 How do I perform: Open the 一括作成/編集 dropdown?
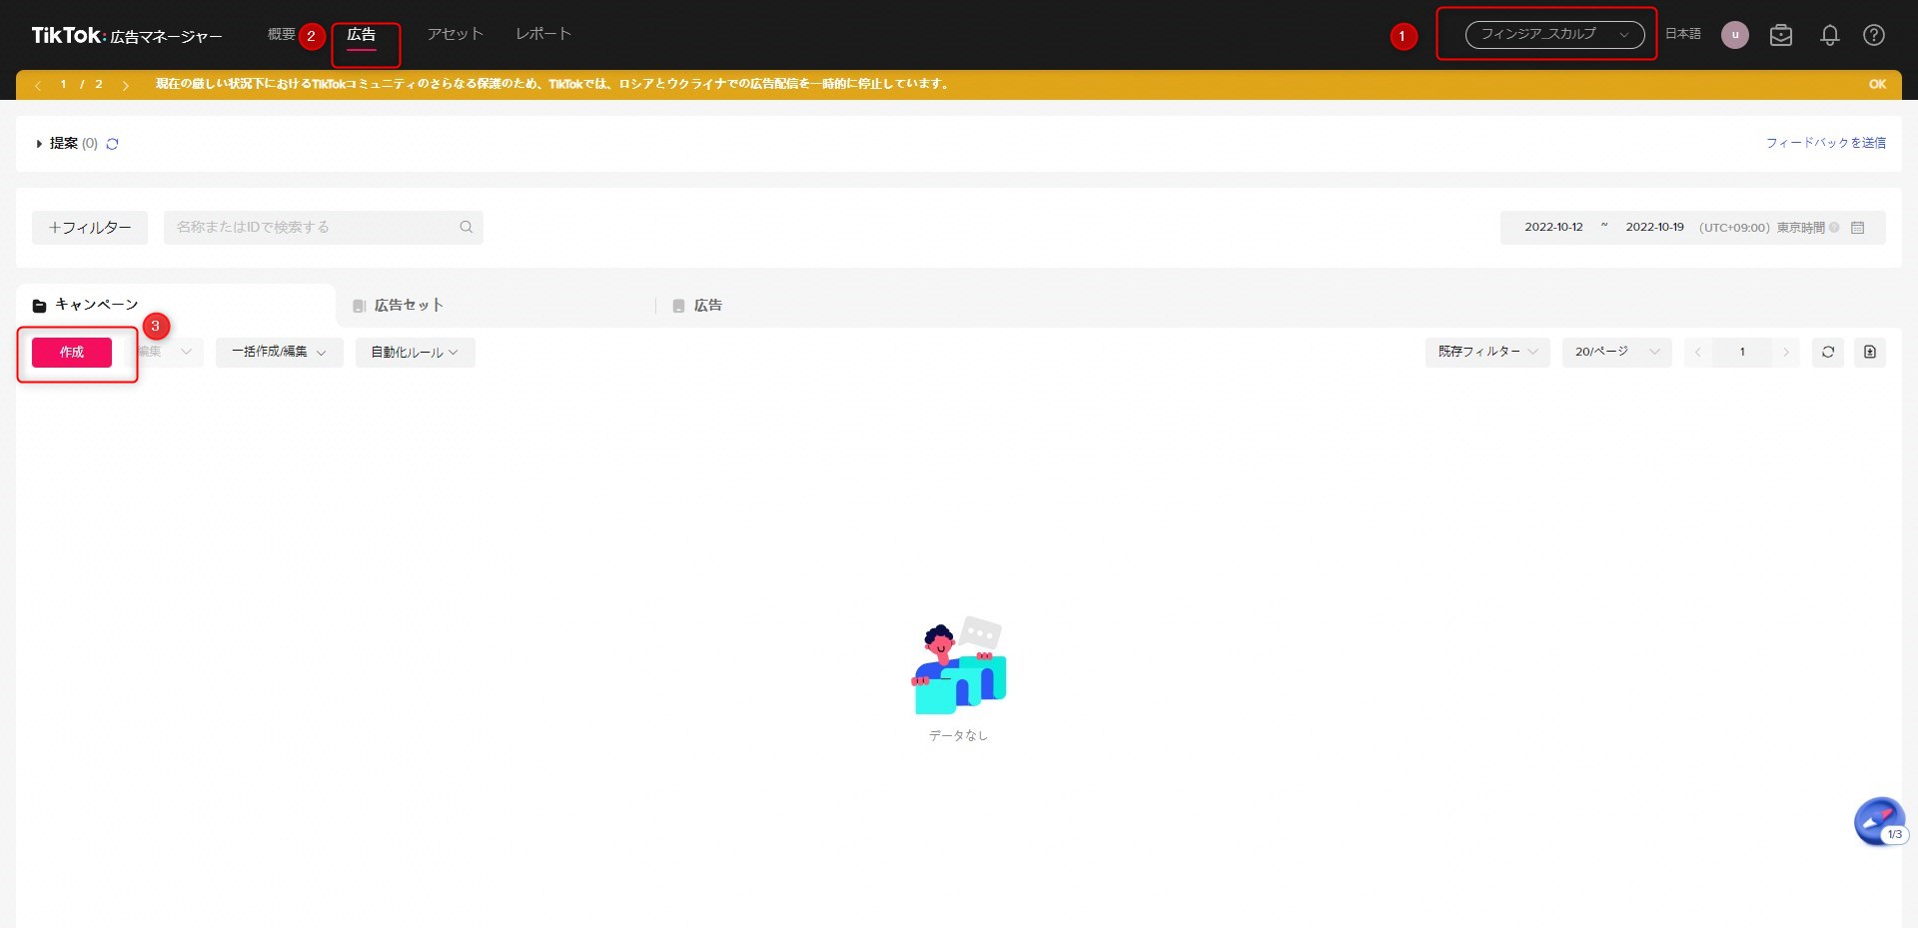click(x=279, y=352)
